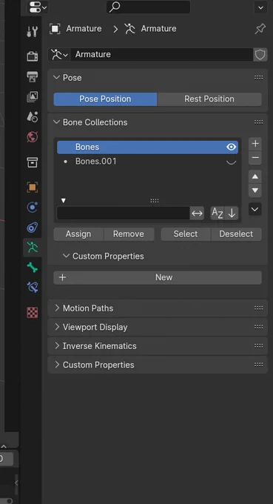Click the Remove button
Screen dimensions: 273x504
[x=129, y=234]
